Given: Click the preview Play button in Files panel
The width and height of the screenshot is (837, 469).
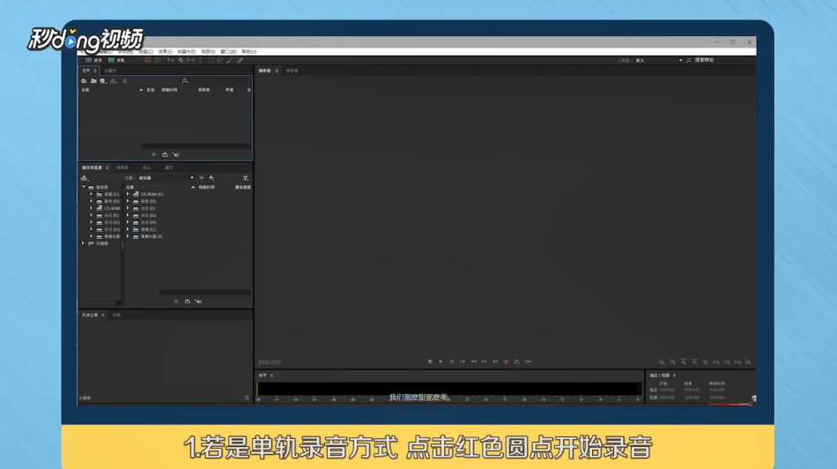Looking at the screenshot, I should pyautogui.click(x=153, y=155).
